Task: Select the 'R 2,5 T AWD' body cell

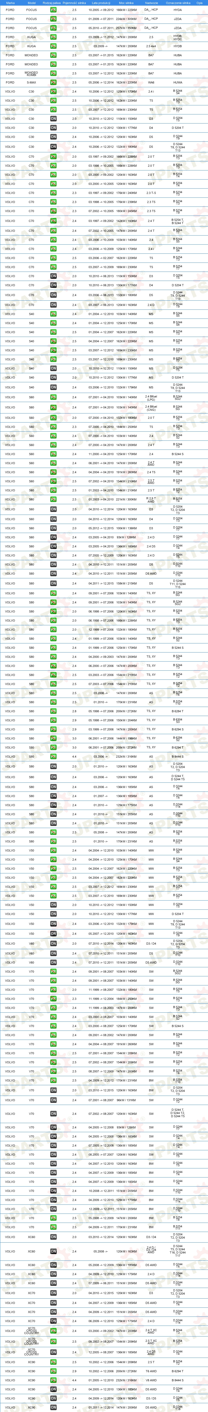Action: tap(151, 499)
